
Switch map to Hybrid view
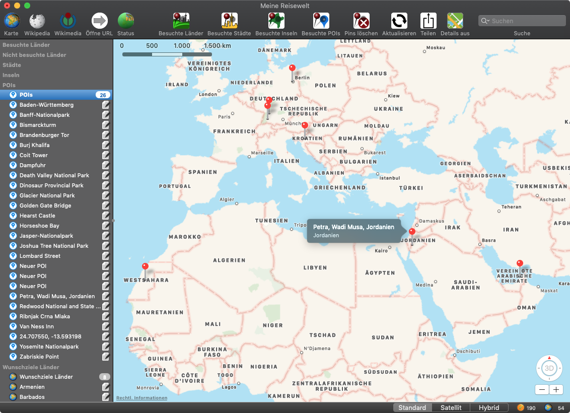488,407
